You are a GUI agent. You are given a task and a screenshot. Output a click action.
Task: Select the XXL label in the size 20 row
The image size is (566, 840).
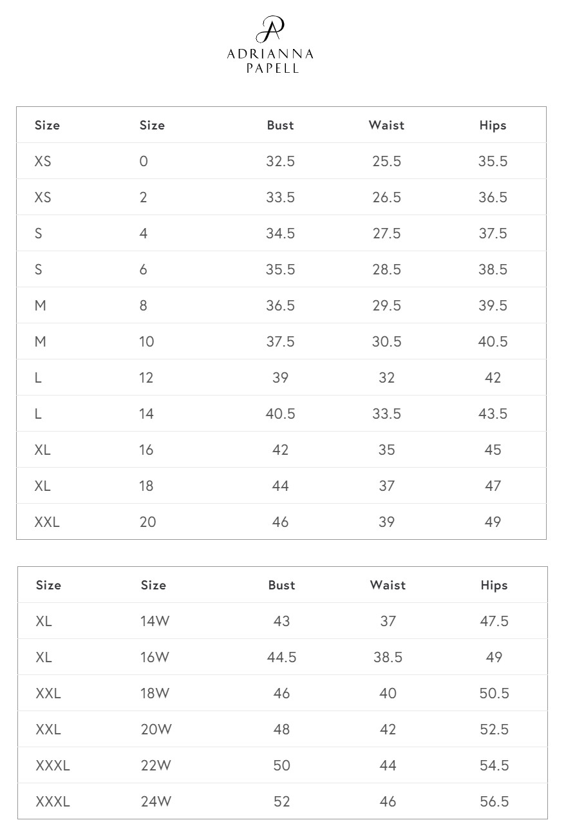coord(47,522)
